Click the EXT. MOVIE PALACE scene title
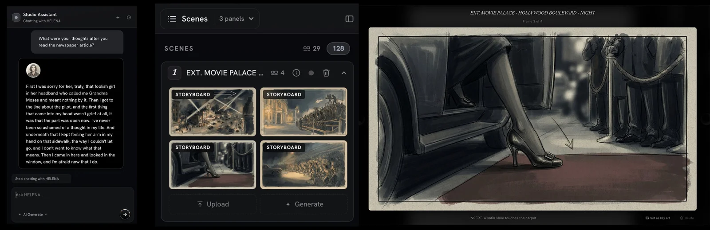The height and width of the screenshot is (230, 710). click(225, 73)
